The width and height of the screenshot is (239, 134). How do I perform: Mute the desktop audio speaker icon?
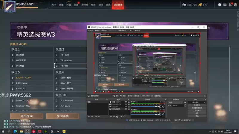pos(160,114)
